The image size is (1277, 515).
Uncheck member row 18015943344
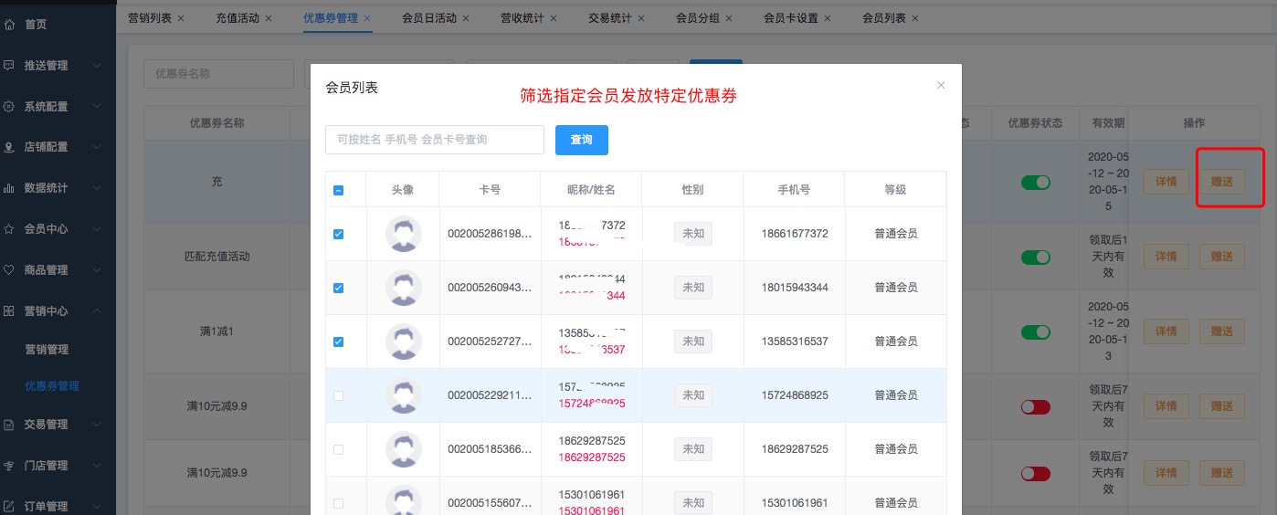[x=338, y=288]
